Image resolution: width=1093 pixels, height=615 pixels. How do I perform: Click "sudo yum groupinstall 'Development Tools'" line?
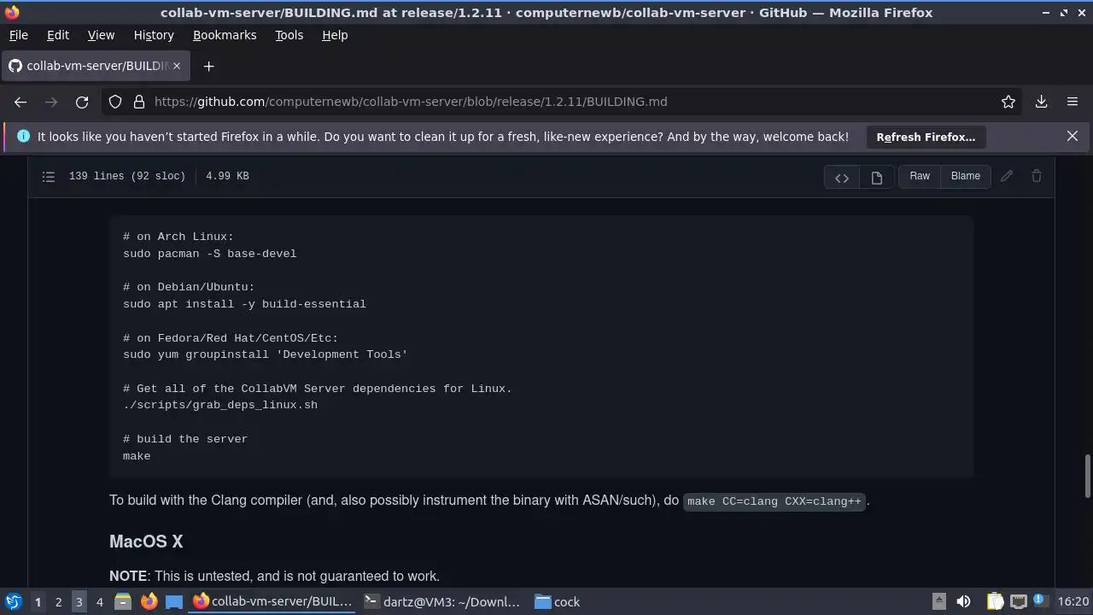266,354
